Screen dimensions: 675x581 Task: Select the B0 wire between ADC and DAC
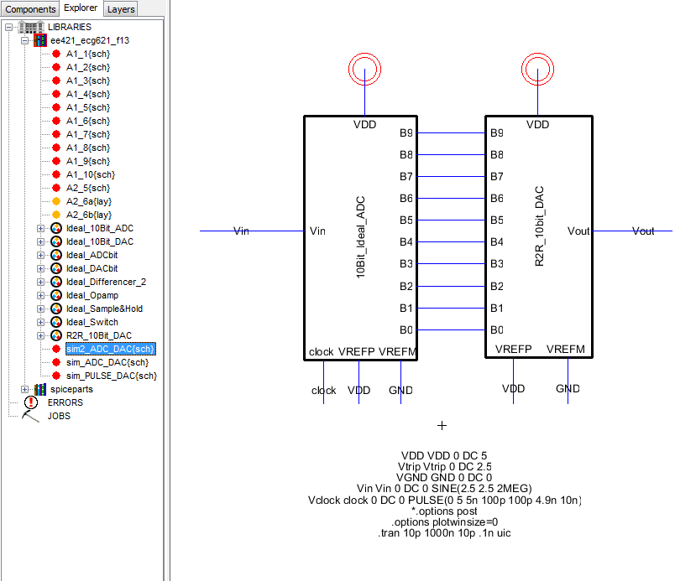coord(451,330)
